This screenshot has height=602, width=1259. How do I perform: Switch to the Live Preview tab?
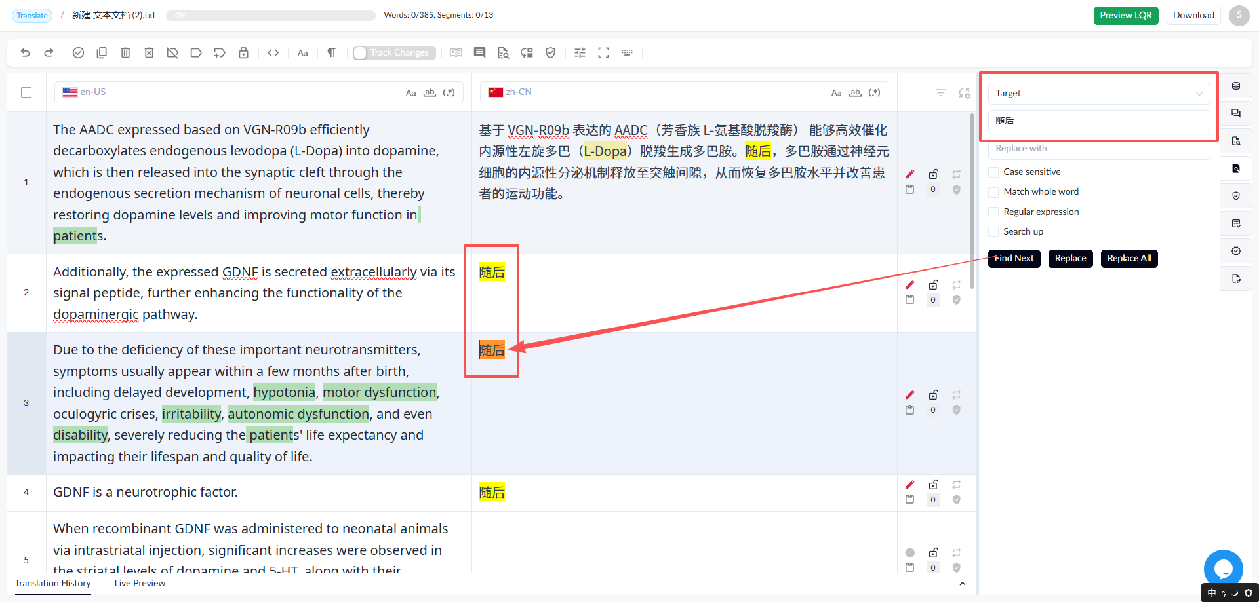coord(140,584)
